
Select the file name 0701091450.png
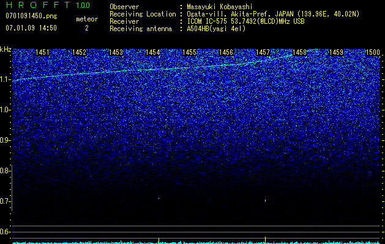[x=31, y=16]
